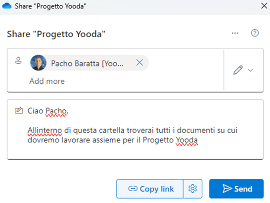Screen dimensions: 270x203
Task: Click the Copy link button
Action: tap(150, 189)
